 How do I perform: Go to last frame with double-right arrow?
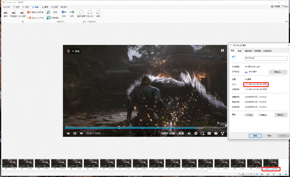click(x=286, y=174)
